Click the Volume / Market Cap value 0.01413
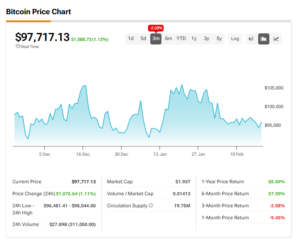 (x=181, y=194)
